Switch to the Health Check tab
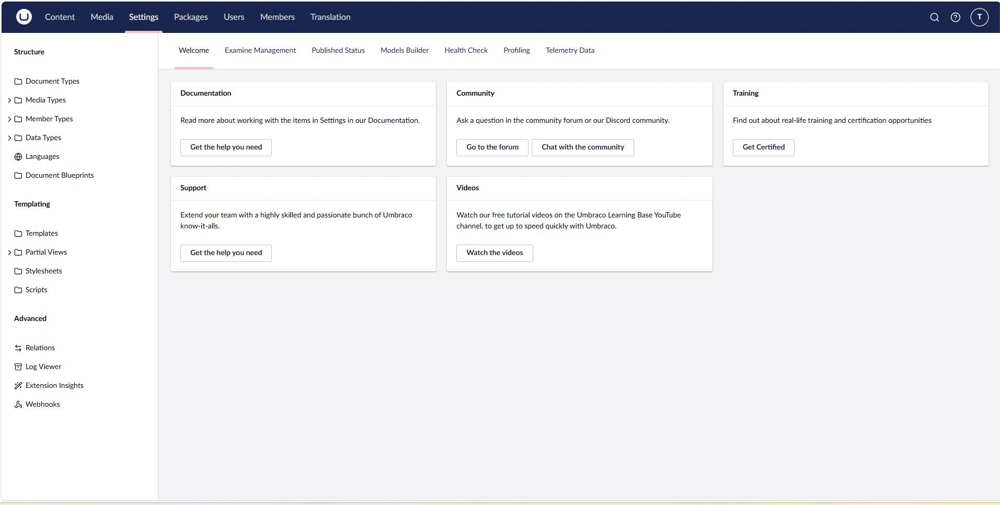 pos(466,50)
